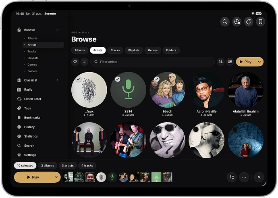Expand the Classical section chevron
This screenshot has height=198, width=278.
(58, 80)
